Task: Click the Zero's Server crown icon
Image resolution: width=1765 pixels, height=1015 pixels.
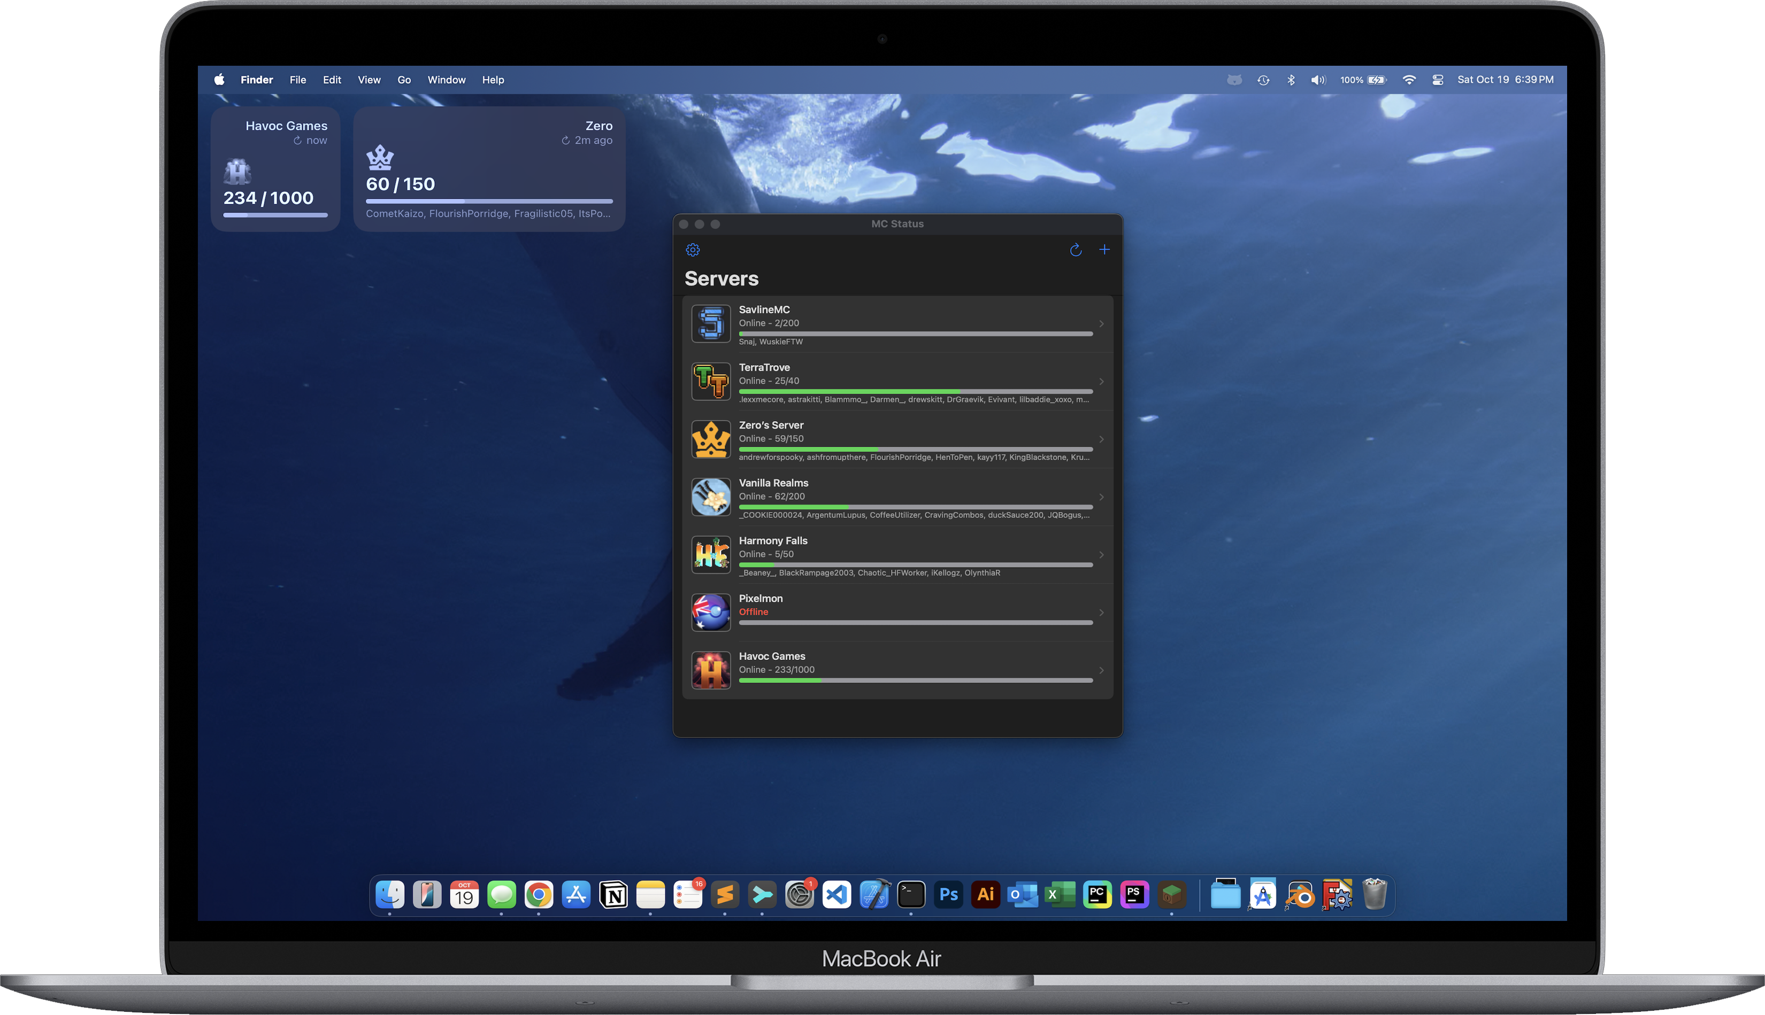Action: (x=711, y=439)
